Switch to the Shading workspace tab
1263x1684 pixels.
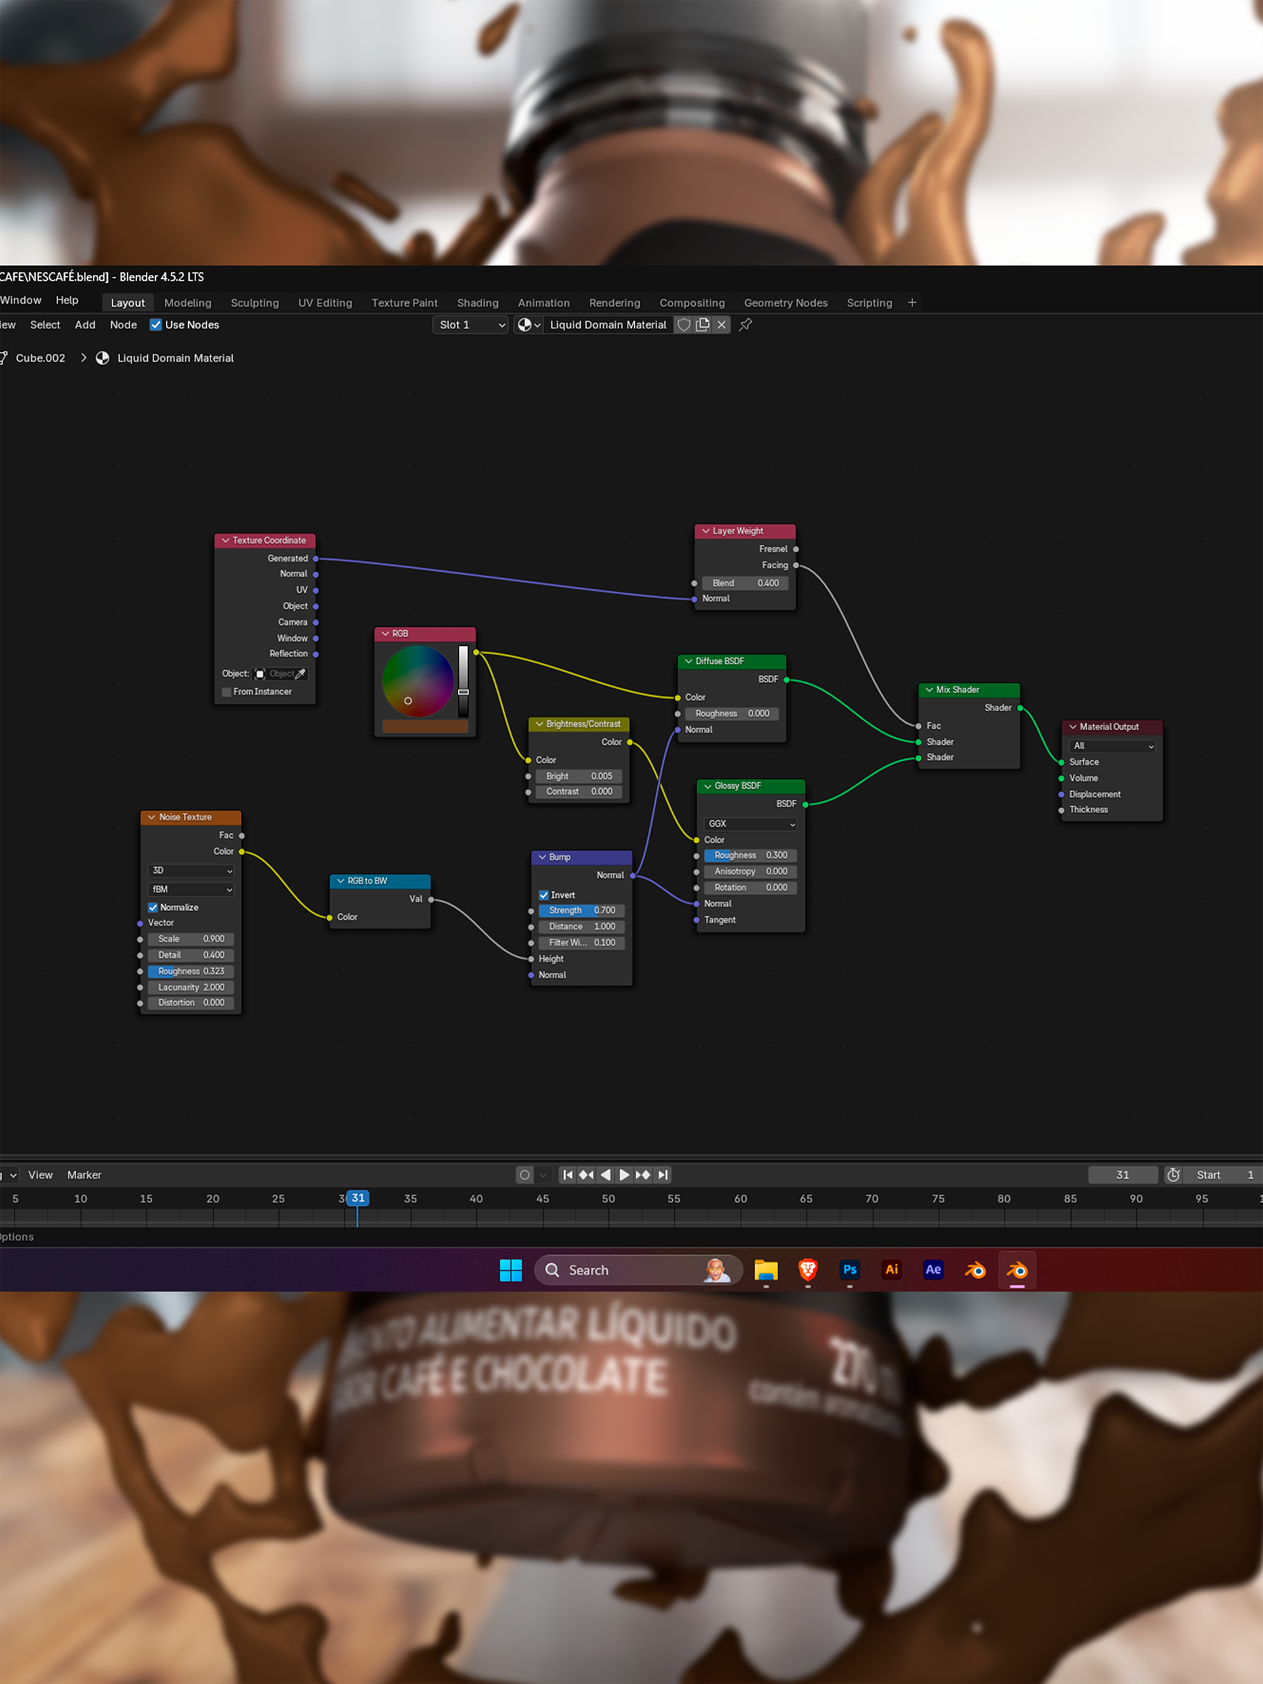(478, 303)
